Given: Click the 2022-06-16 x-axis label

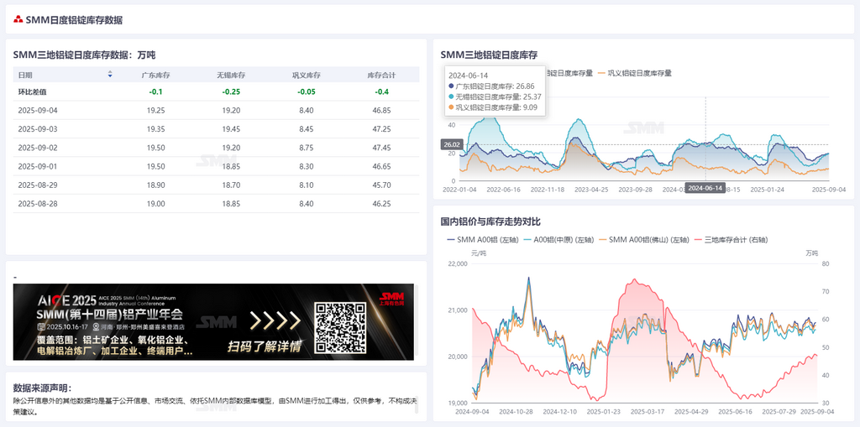Looking at the screenshot, I should click(x=503, y=189).
